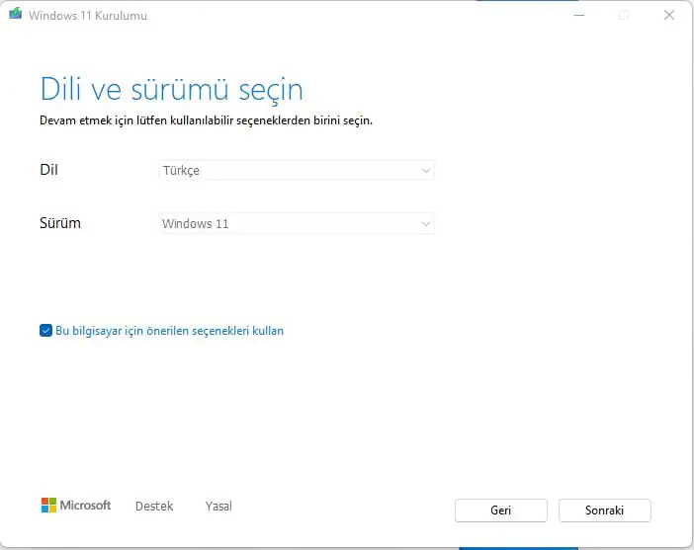The width and height of the screenshot is (694, 550).
Task: Click the 'Devam etmek için' instruction text
Action: coord(206,121)
